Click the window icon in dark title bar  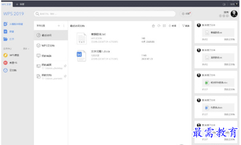click(x=224, y=4)
